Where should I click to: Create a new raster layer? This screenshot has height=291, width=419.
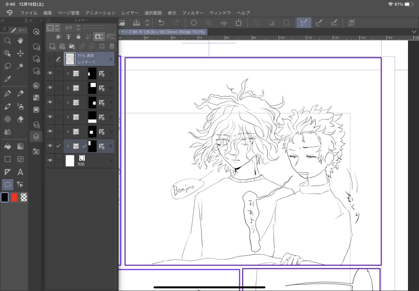coord(52,46)
